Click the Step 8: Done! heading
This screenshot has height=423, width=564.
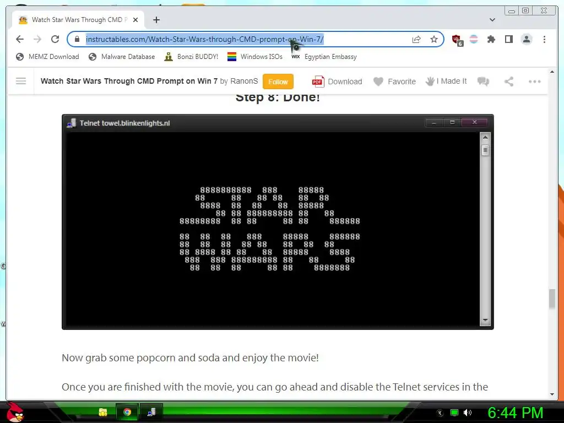tap(278, 97)
